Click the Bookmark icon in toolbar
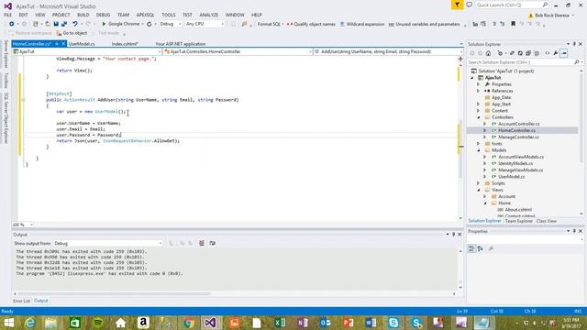Image resolution: width=587 pixels, height=330 pixels. tap(514, 24)
